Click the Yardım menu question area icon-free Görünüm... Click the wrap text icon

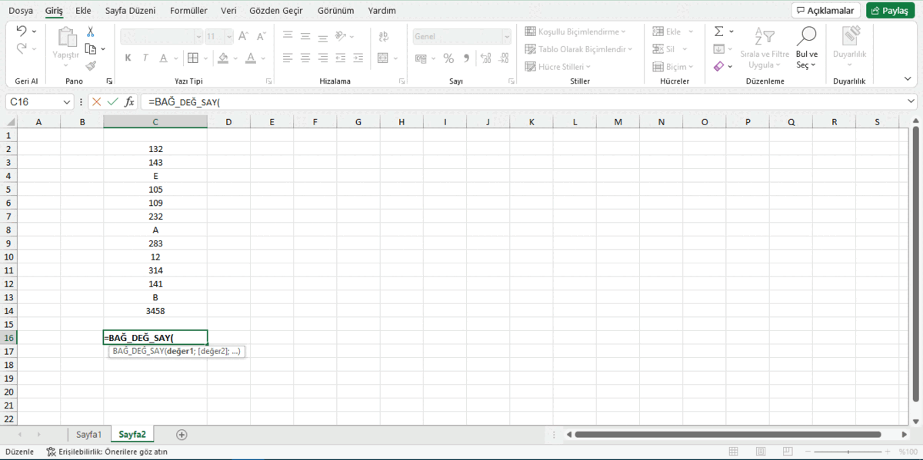(383, 36)
